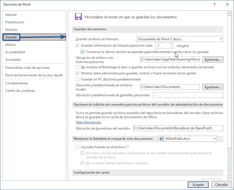This screenshot has width=234, height=190.
Task: Click the Autorrecuperación file location field
Action: pyautogui.click(x=170, y=60)
